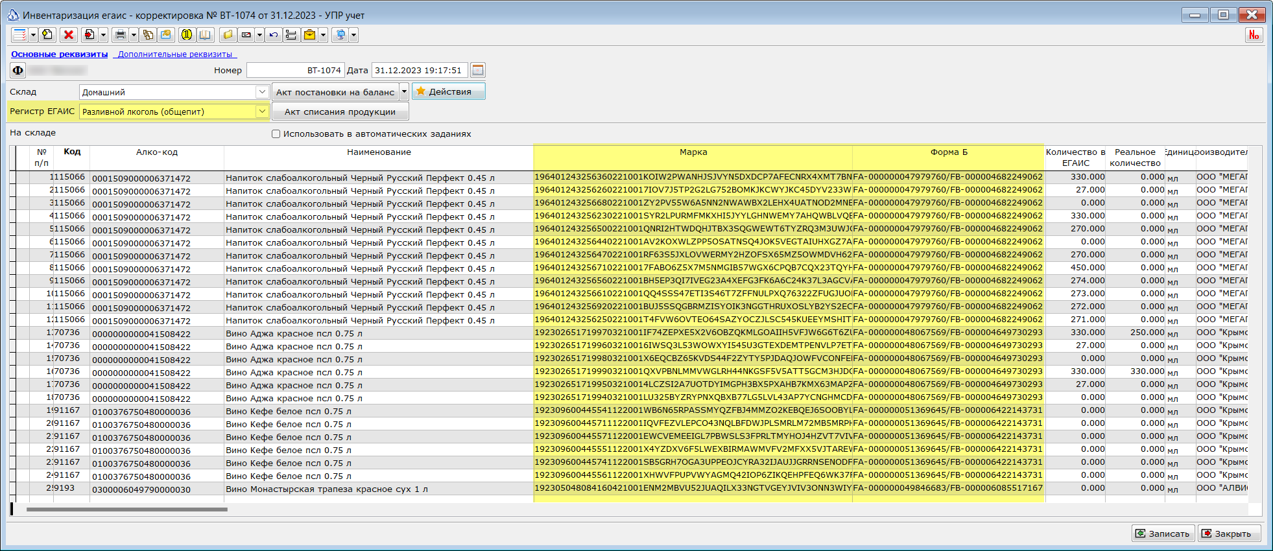The height and width of the screenshot is (551, 1273).
Task: Click real quantity 250.000 in row 13
Action: point(1136,333)
